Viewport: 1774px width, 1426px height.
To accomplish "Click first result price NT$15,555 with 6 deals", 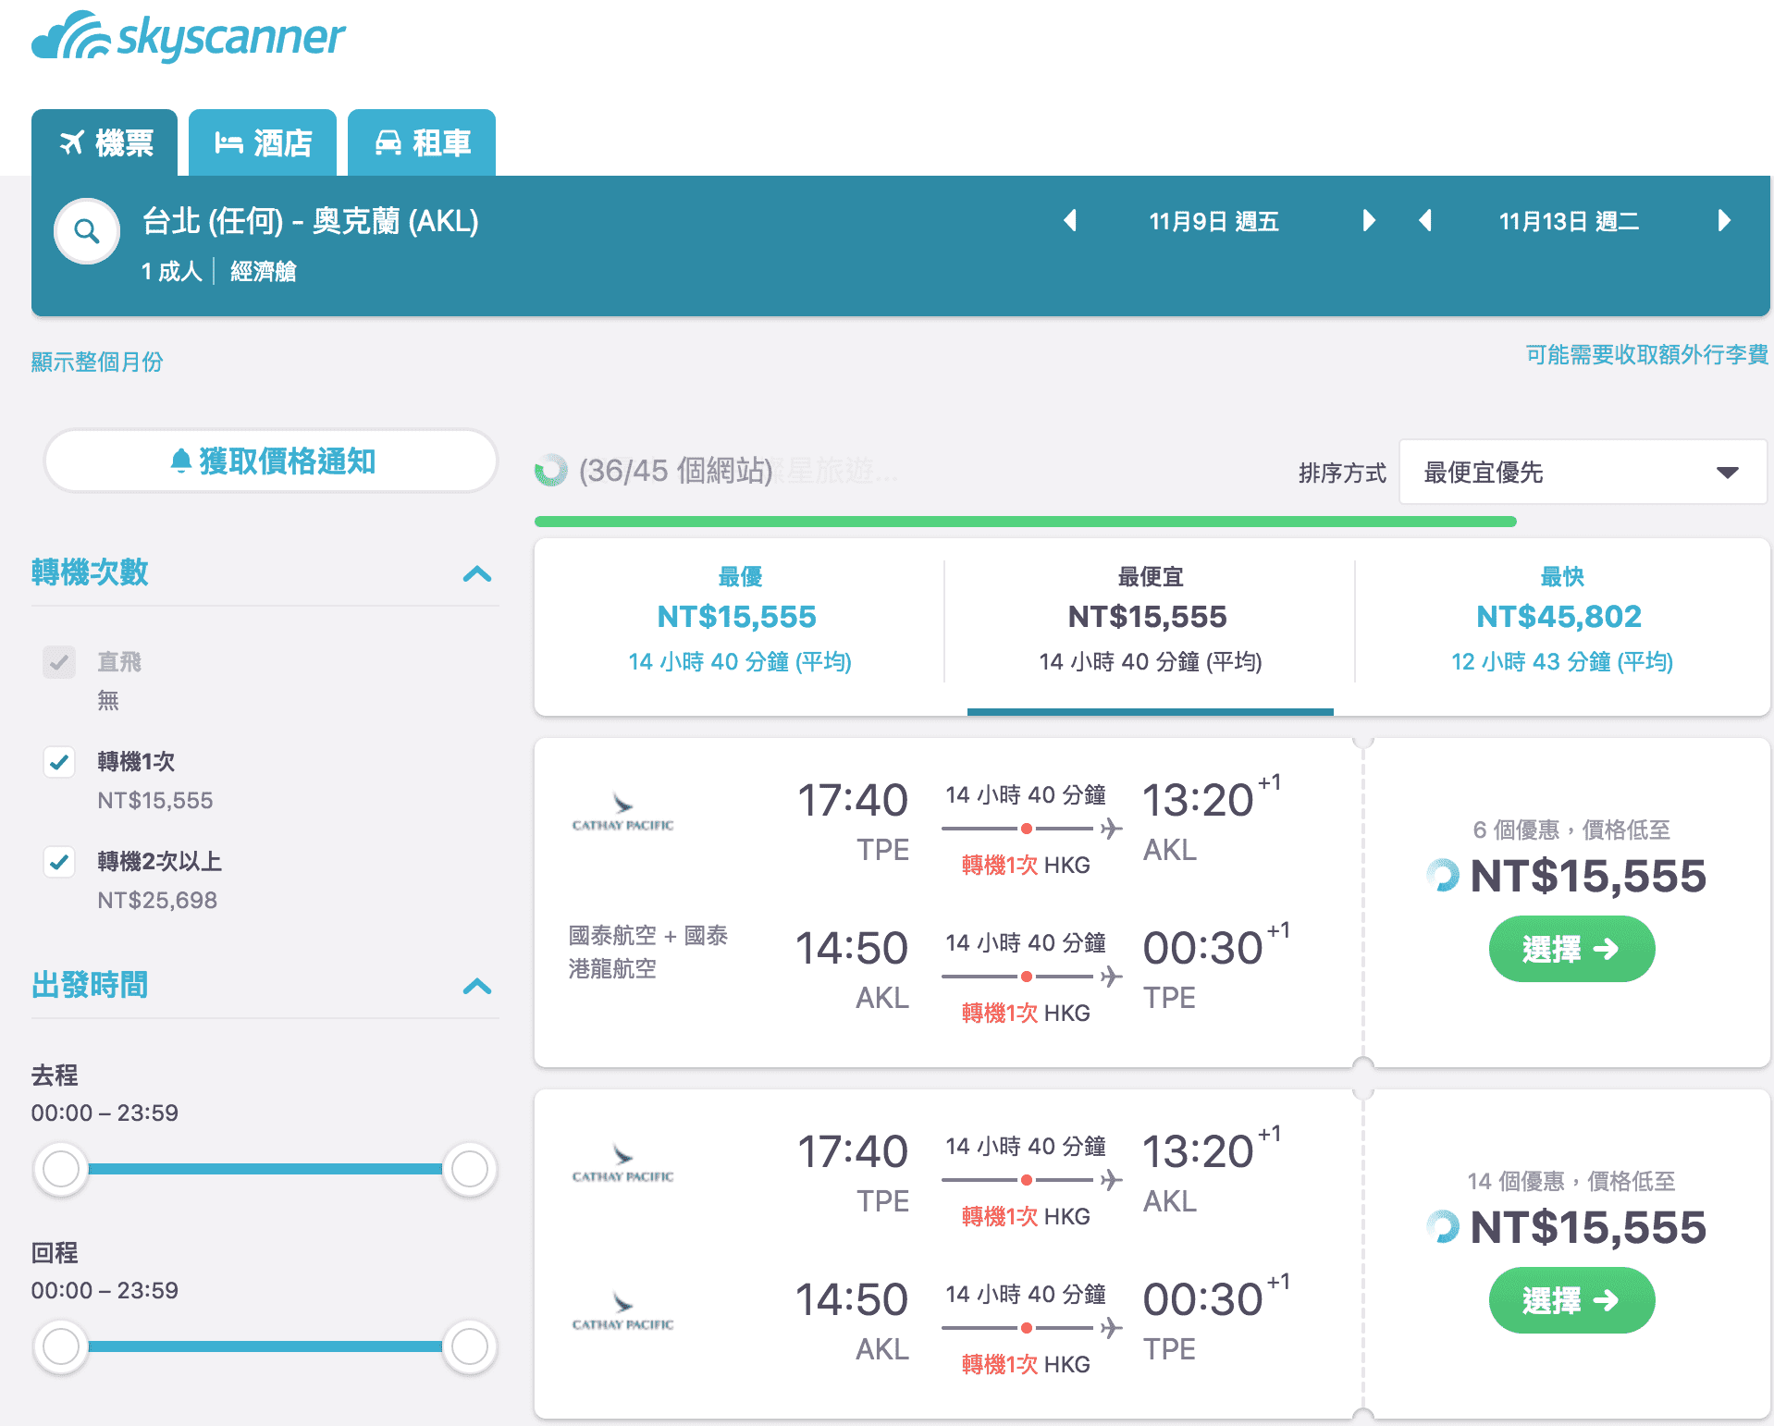I will pos(1587,876).
